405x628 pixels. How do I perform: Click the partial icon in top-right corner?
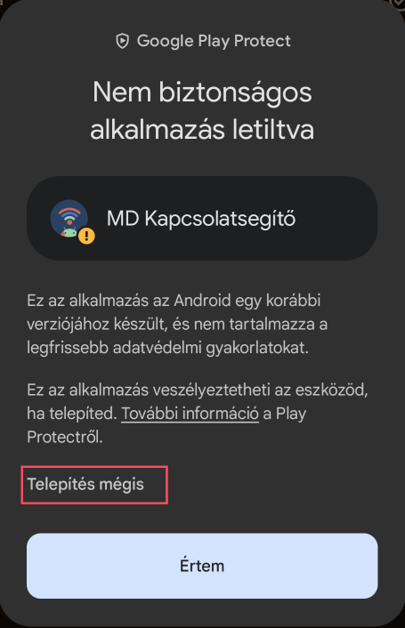pyautogui.click(x=397, y=4)
